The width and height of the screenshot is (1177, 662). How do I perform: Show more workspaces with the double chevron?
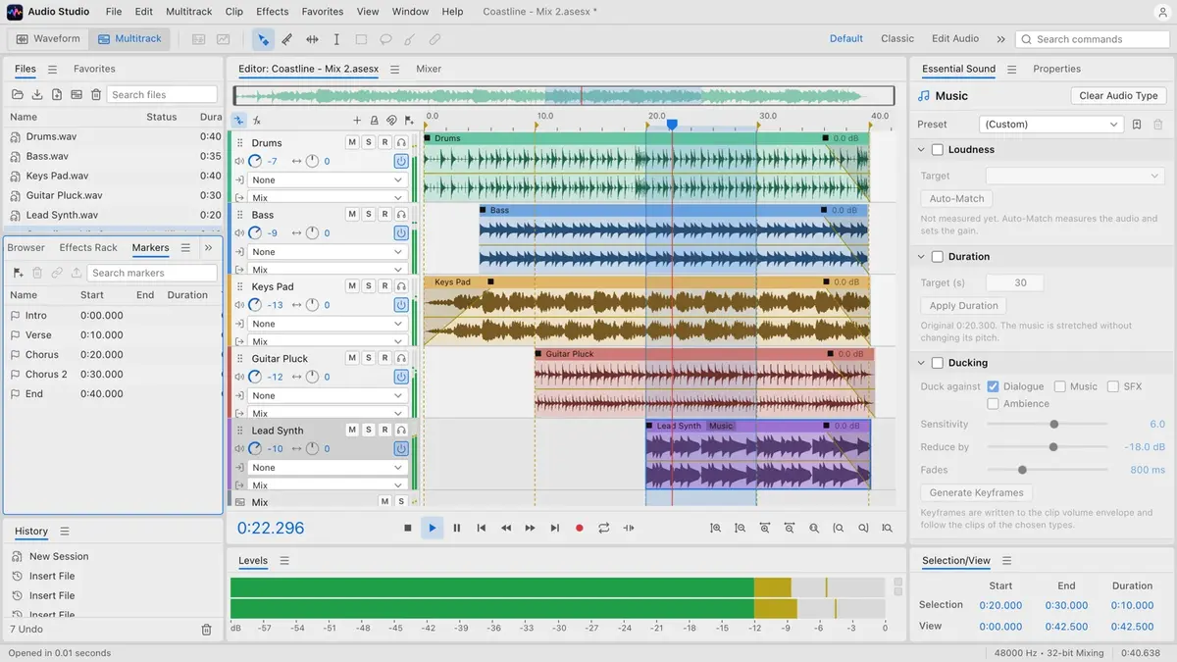point(1000,39)
